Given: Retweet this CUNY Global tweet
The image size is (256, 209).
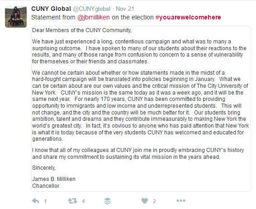Looking at the screenshot, I should [72, 201].
